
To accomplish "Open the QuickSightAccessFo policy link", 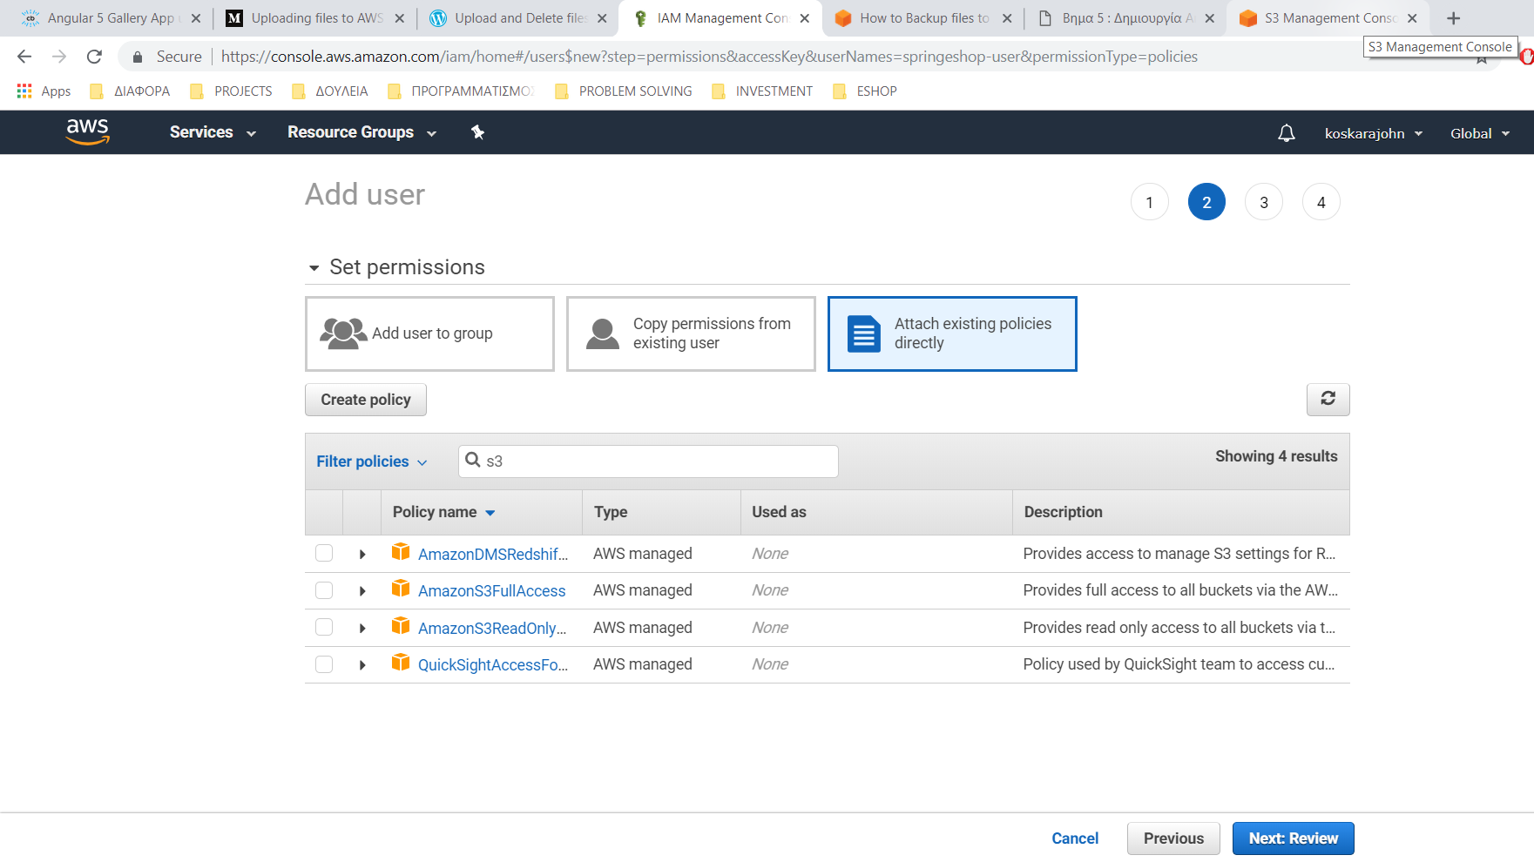I will point(493,665).
